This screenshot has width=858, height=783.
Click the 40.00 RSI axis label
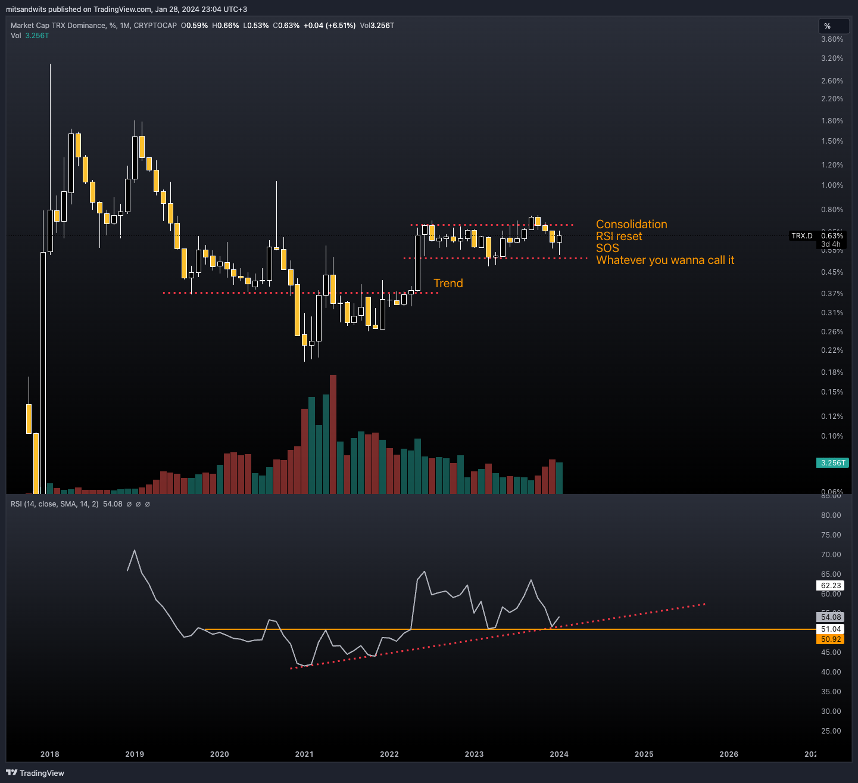tap(831, 672)
